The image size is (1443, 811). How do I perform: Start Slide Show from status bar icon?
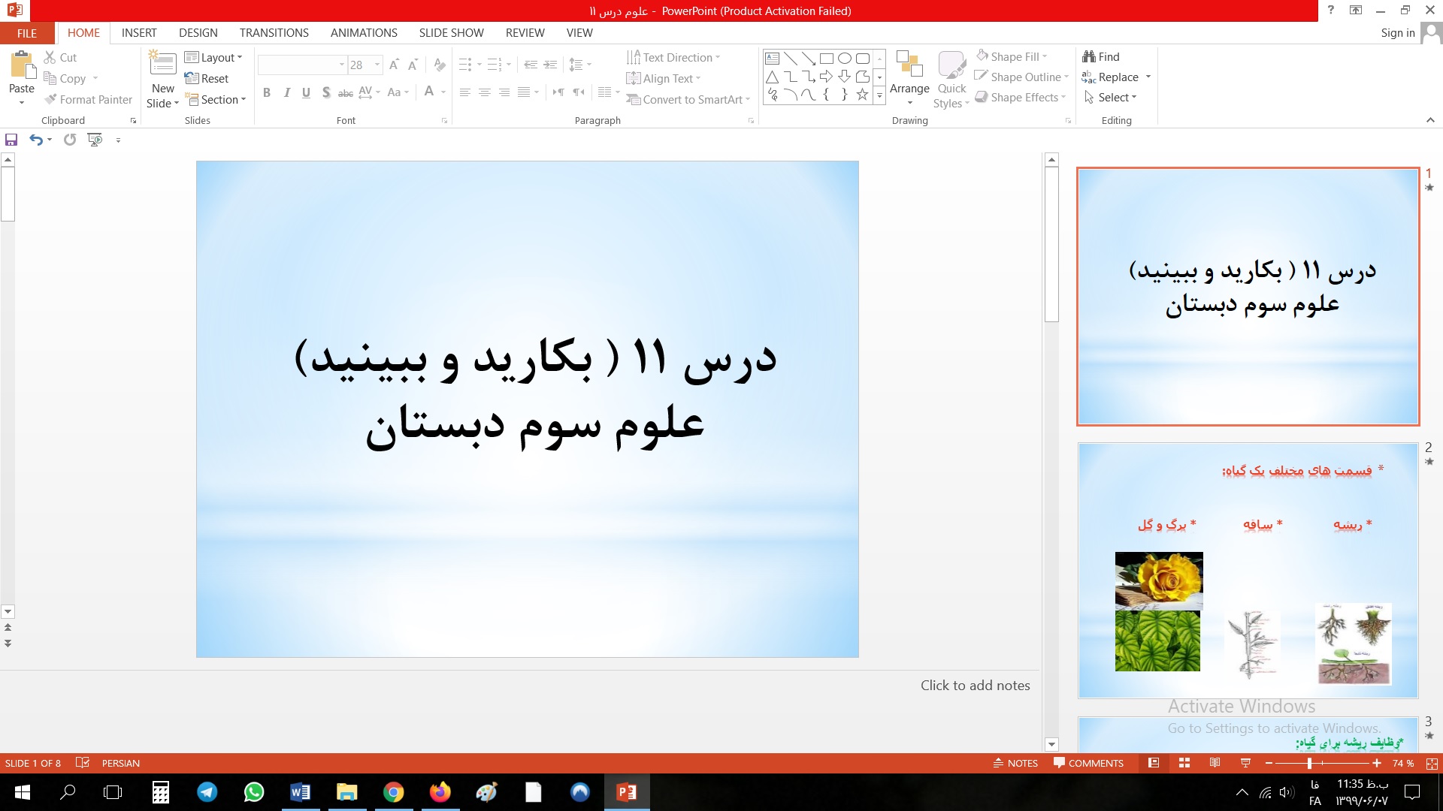pyautogui.click(x=1245, y=763)
